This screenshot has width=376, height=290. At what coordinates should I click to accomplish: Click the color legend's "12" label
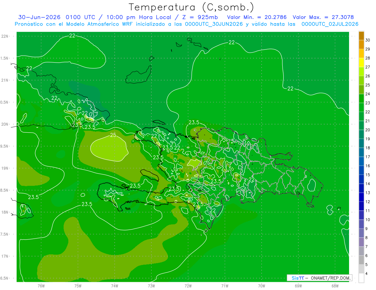coord(368,202)
